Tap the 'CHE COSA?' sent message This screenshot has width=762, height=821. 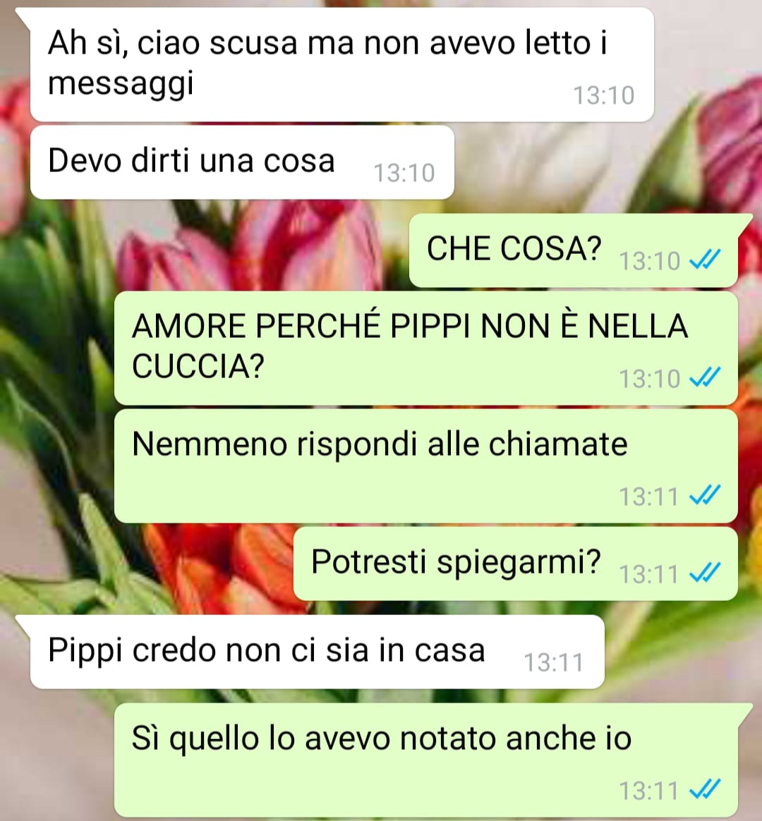click(574, 250)
